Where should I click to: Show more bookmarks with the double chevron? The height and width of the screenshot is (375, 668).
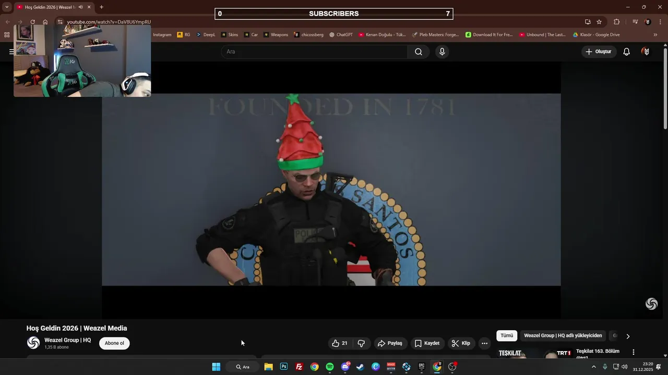(655, 35)
